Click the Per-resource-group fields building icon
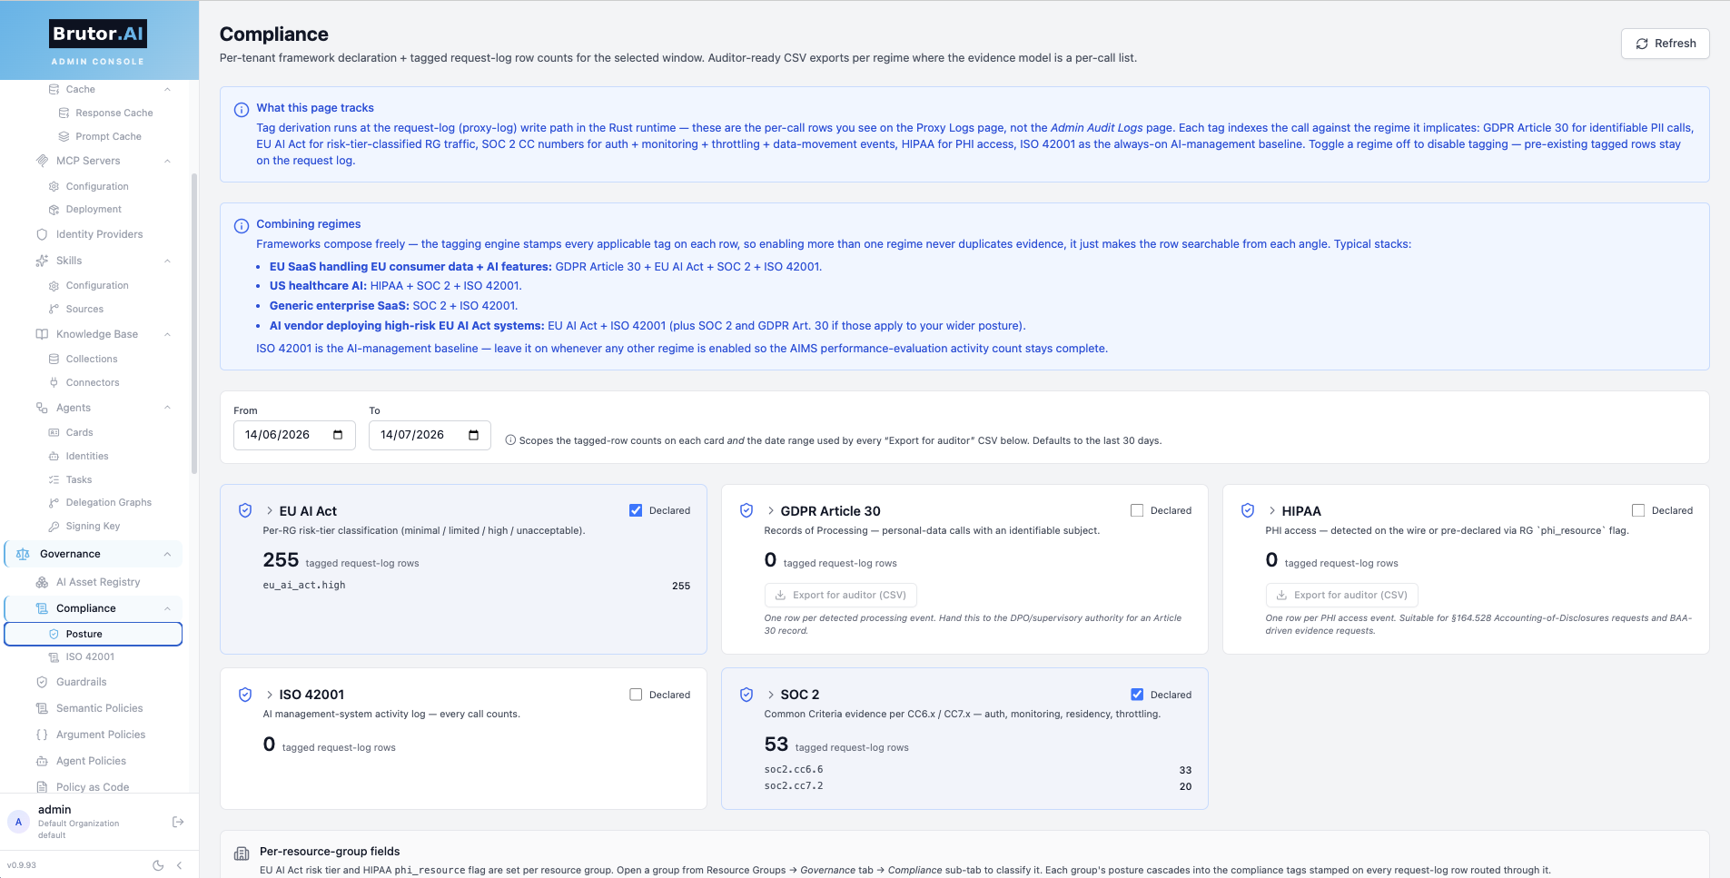This screenshot has height=878, width=1730. (242, 853)
